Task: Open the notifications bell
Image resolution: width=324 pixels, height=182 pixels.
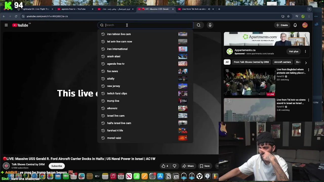Action: tap(295, 25)
